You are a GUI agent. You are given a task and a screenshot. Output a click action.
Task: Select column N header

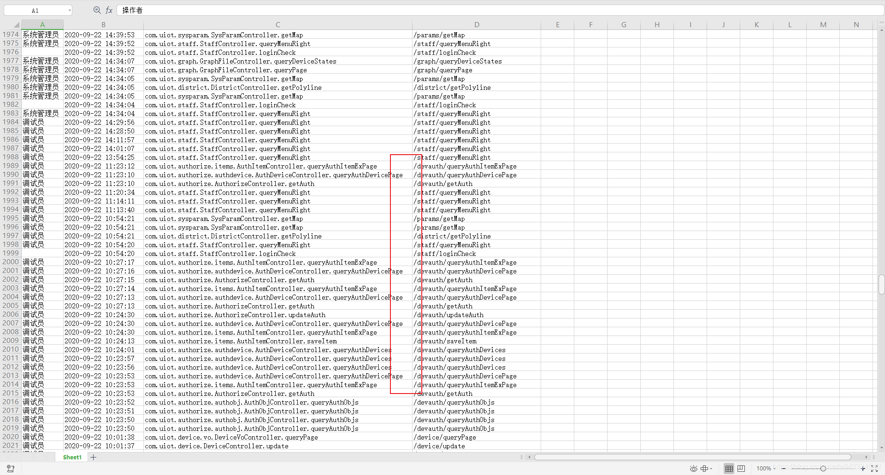pyautogui.click(x=856, y=25)
